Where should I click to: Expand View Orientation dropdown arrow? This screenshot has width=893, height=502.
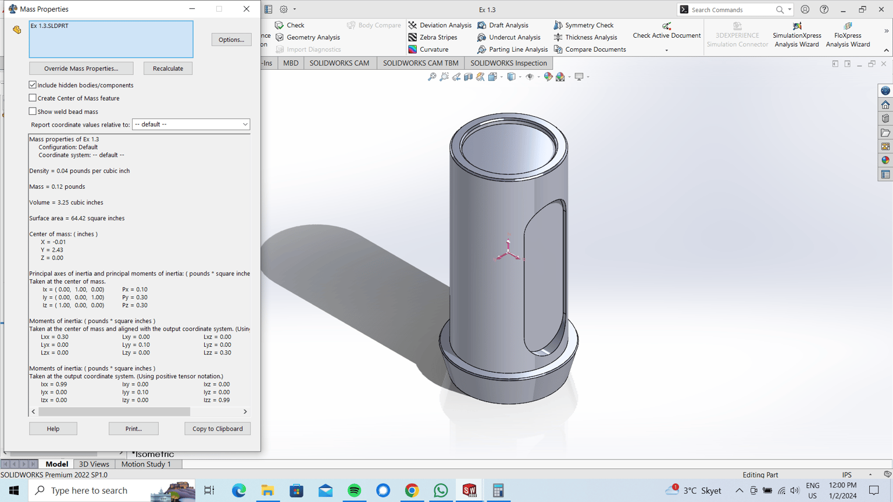502,77
